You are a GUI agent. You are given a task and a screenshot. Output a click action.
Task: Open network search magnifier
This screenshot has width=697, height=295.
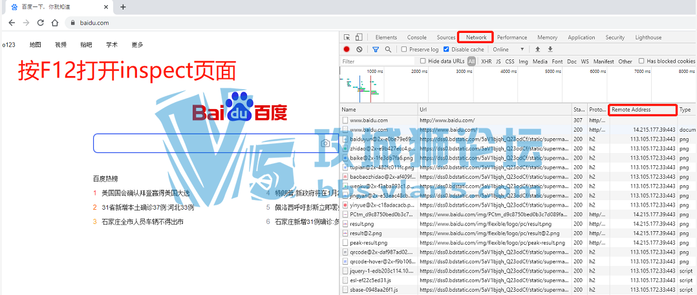pos(388,49)
